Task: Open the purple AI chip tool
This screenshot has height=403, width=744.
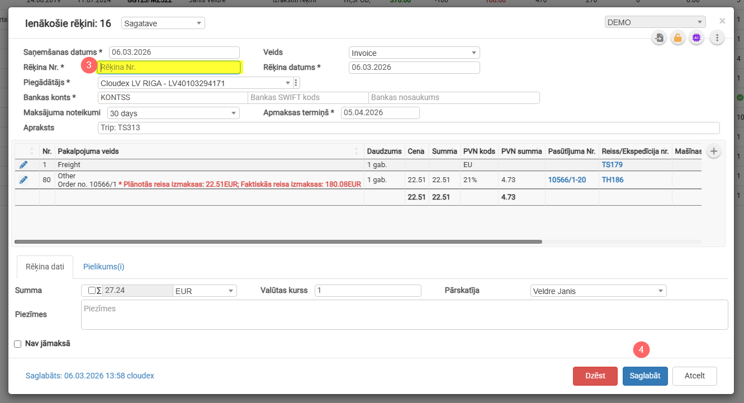Action: pos(696,38)
